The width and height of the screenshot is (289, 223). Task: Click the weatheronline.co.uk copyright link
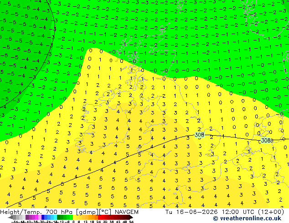coord(247,218)
